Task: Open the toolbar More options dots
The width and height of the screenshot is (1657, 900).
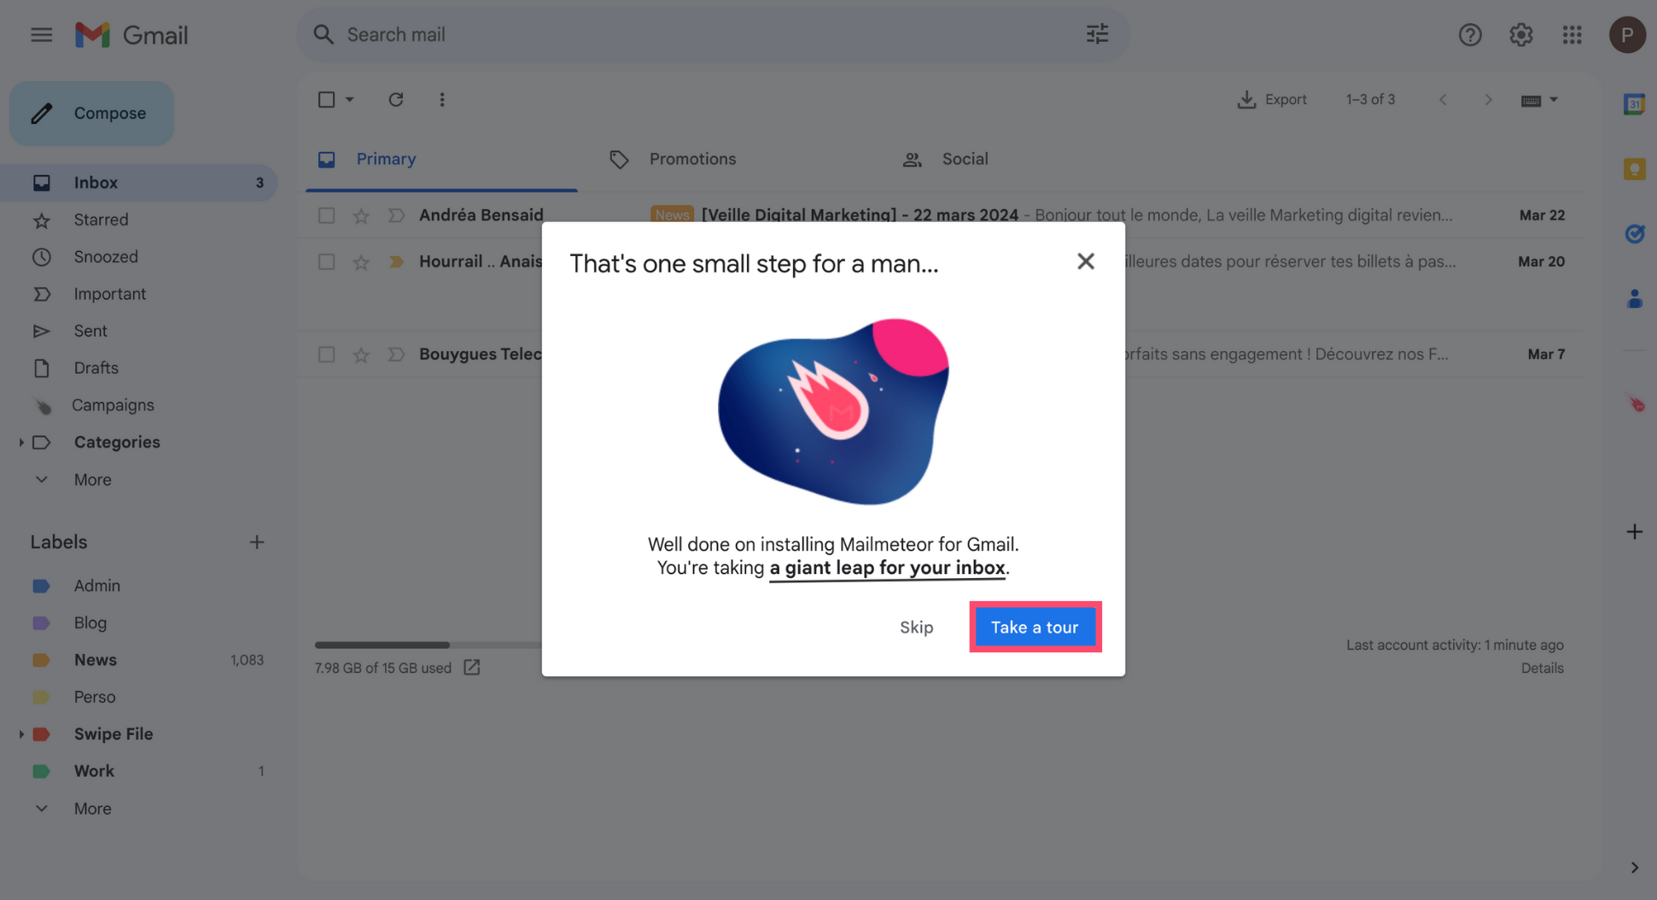Action: tap(441, 100)
